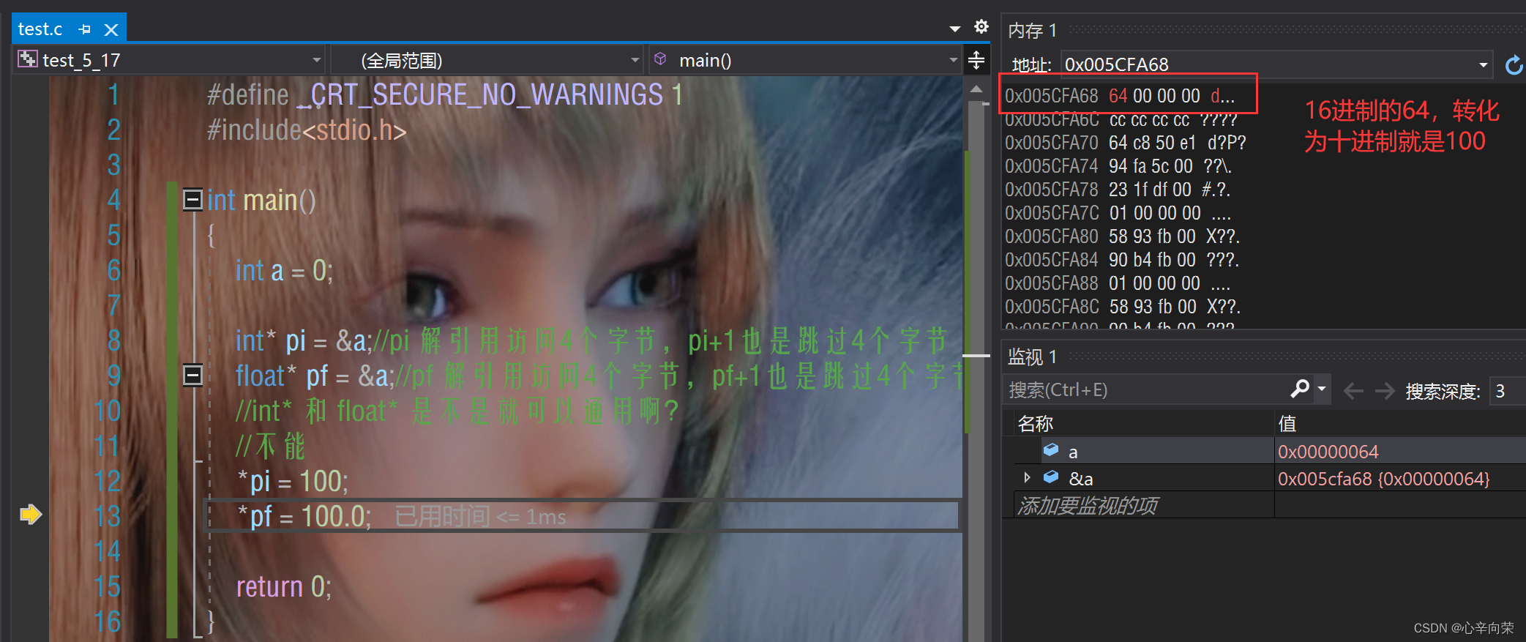This screenshot has height=642, width=1526.
Task: Click the 'int a = 0;' code line
Action: pyautogui.click(x=284, y=271)
